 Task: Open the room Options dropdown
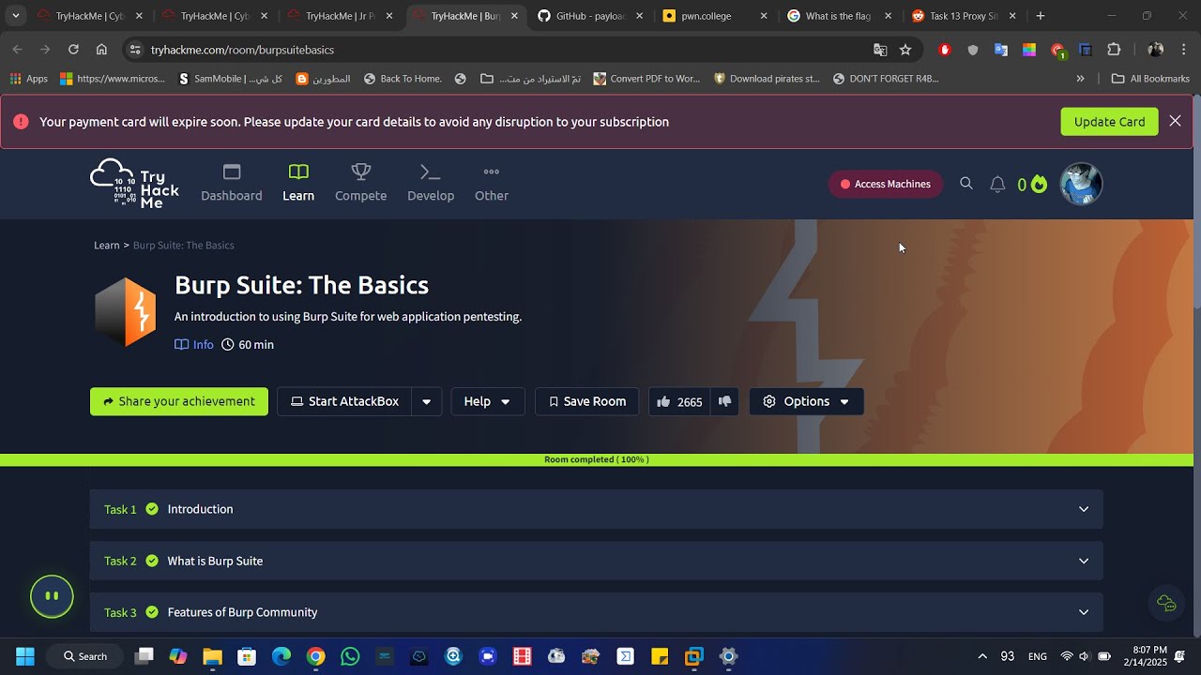point(806,401)
